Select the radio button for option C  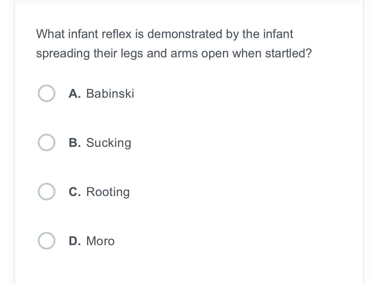pyautogui.click(x=47, y=192)
